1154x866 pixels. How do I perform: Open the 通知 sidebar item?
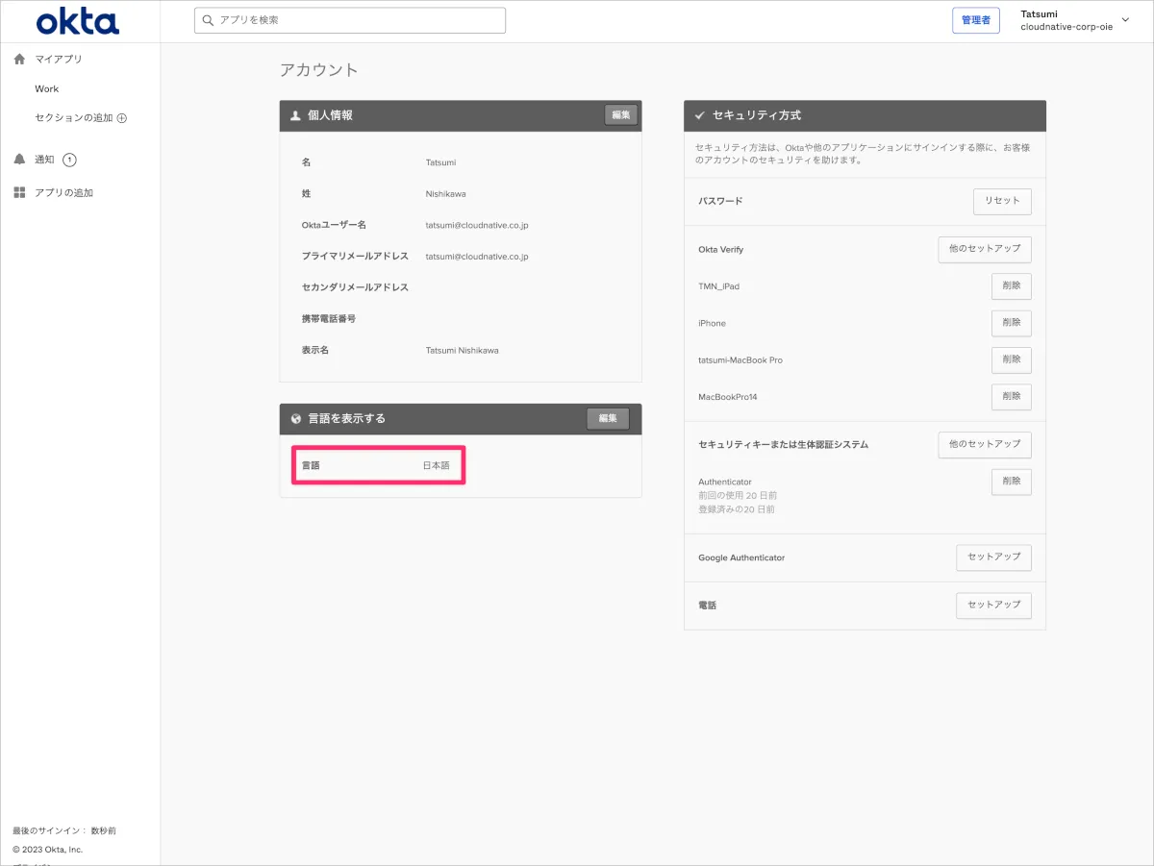click(45, 160)
